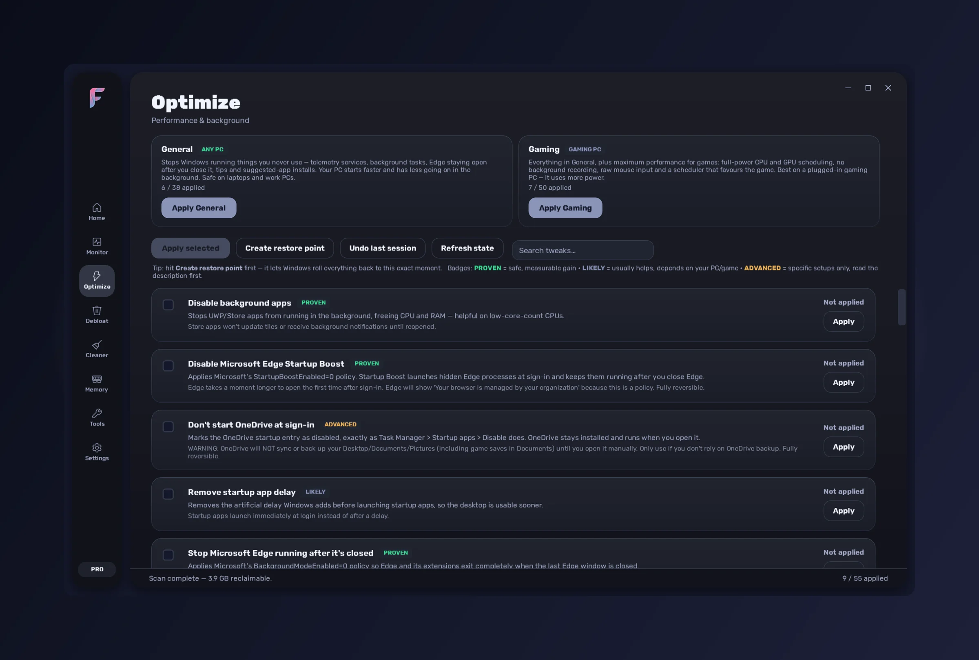This screenshot has width=979, height=660.
Task: Focus the Search tweaks field
Action: [x=583, y=250]
